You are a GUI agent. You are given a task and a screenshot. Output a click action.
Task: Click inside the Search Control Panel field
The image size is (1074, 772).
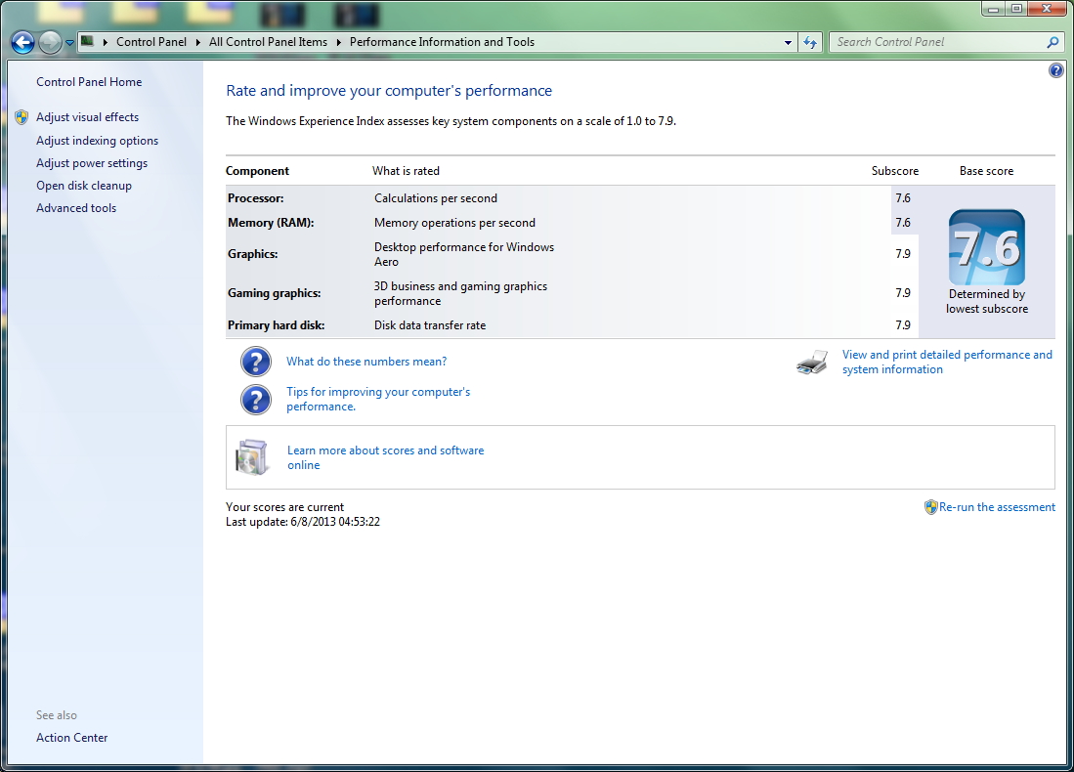(938, 42)
